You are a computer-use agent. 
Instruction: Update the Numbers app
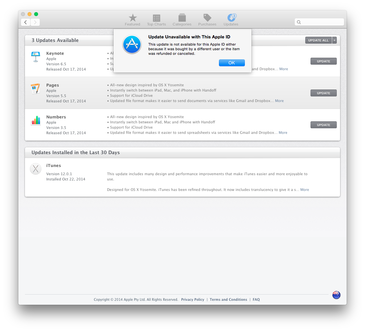pyautogui.click(x=323, y=125)
